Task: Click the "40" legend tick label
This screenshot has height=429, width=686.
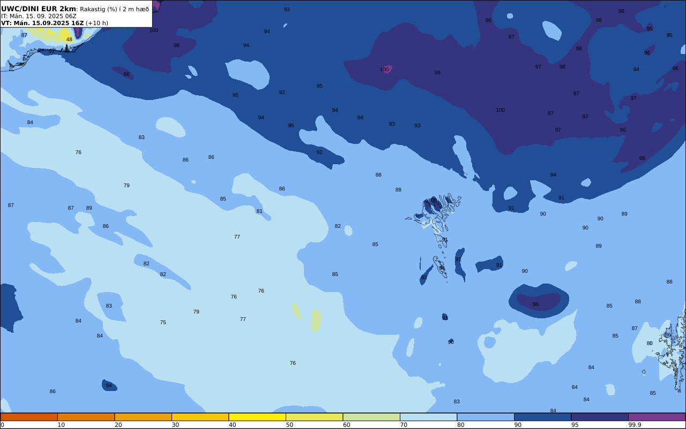Action: (233, 425)
